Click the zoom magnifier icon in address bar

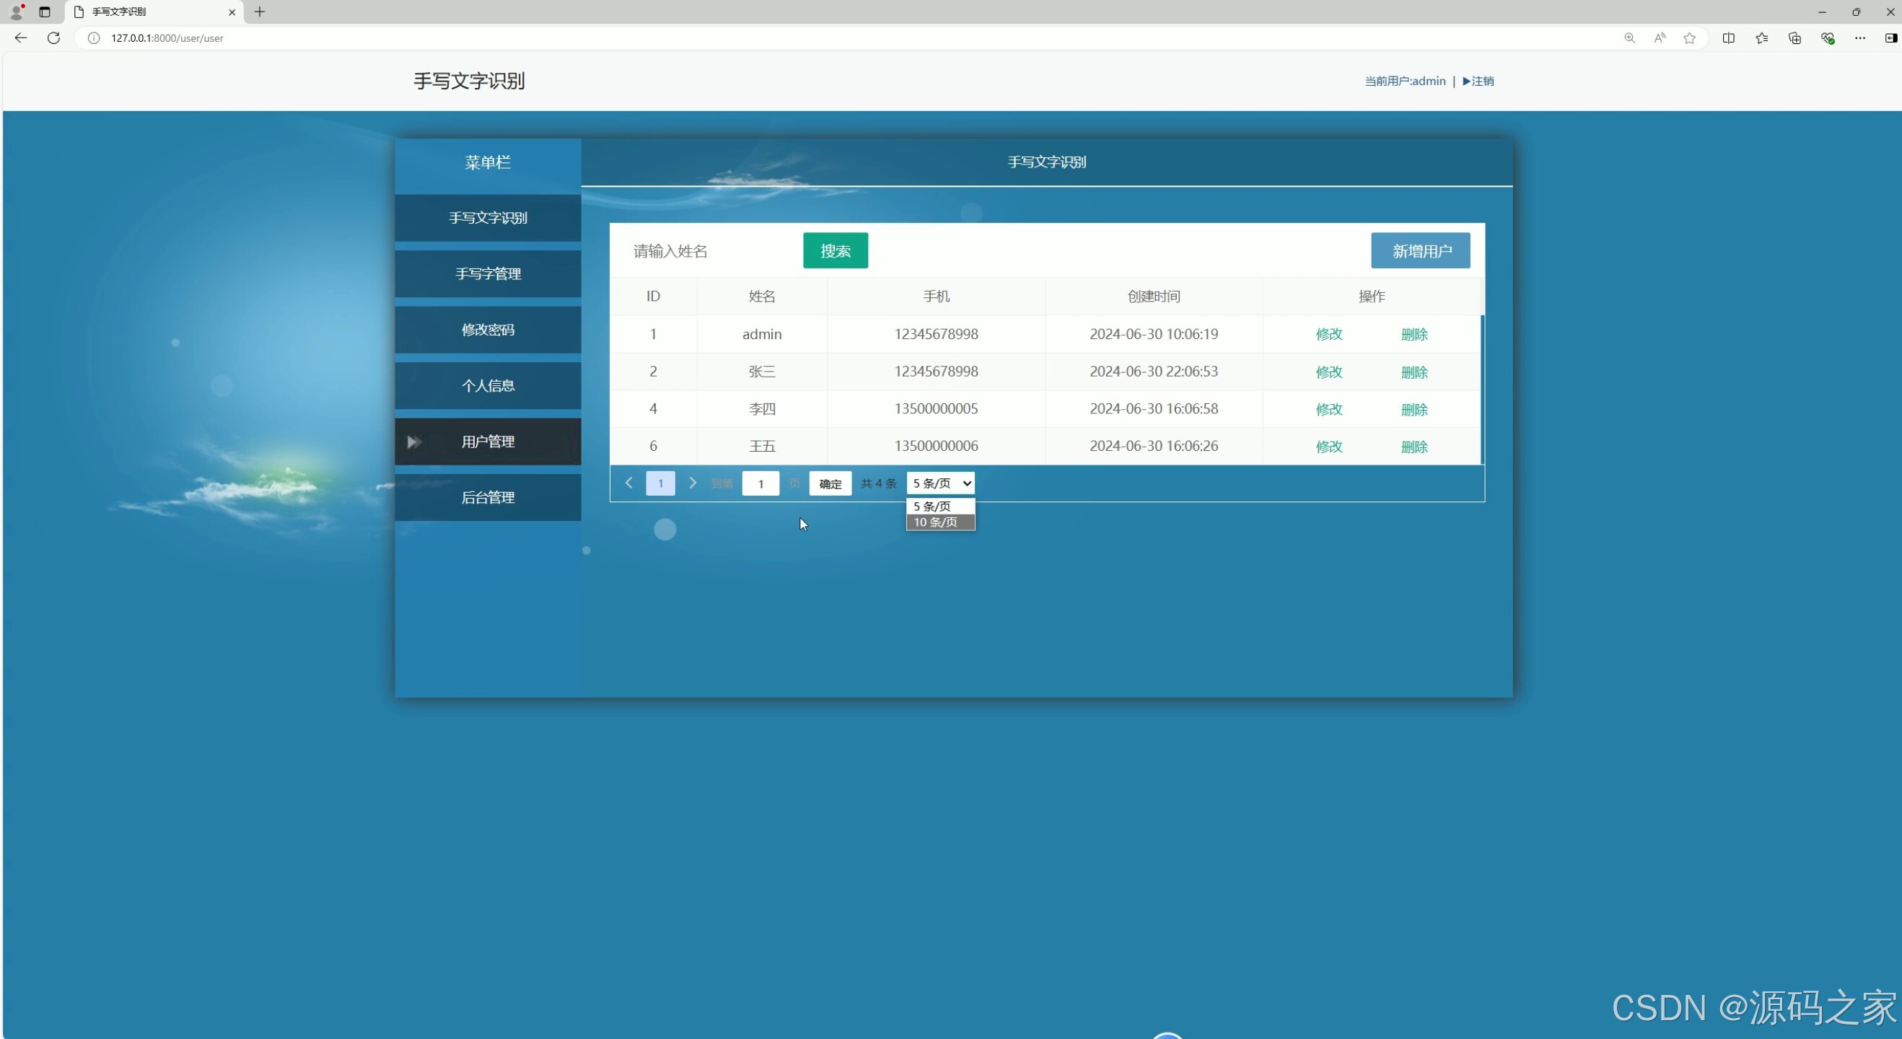click(x=1629, y=38)
